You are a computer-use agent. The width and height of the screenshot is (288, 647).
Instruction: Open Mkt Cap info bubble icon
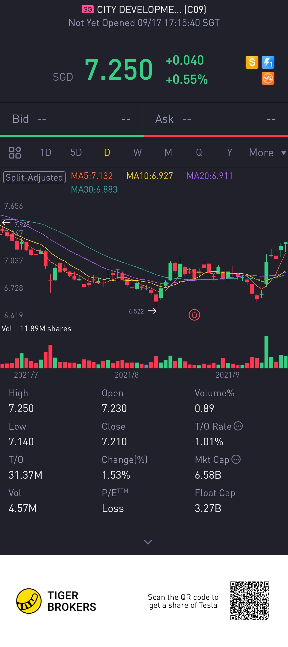(236, 459)
